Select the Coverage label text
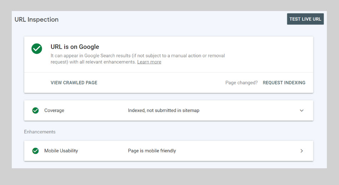Screen dimensions: 339x185 [x=54, y=110]
